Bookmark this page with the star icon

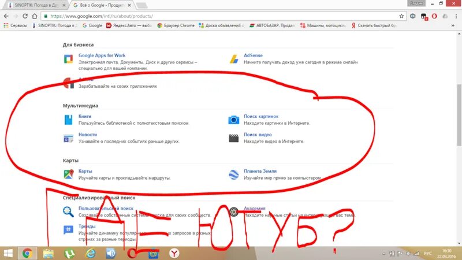[x=401, y=16]
